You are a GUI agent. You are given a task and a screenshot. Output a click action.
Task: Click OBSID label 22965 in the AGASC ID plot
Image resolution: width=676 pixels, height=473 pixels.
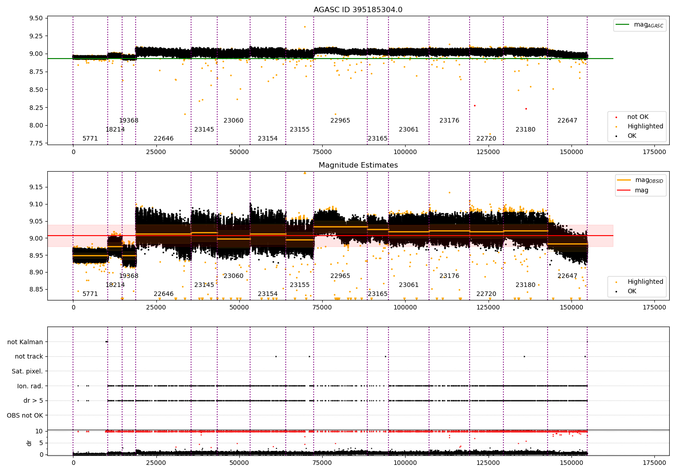(340, 121)
